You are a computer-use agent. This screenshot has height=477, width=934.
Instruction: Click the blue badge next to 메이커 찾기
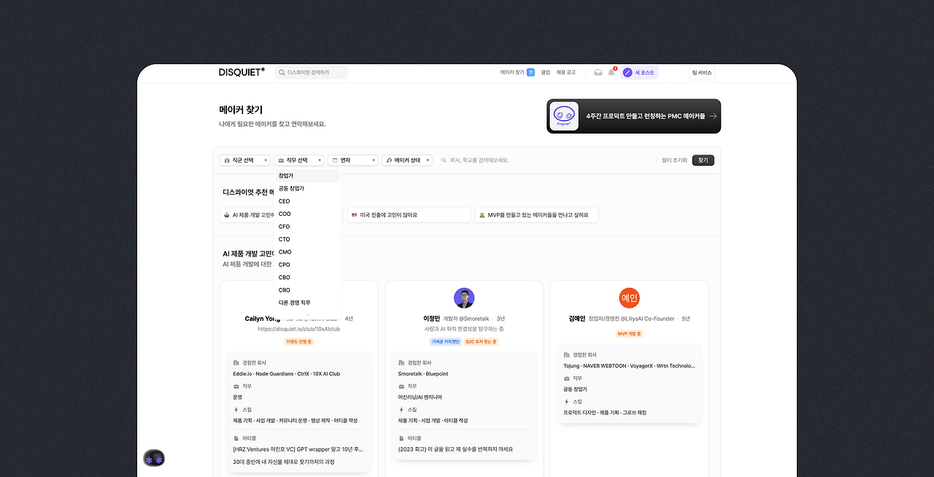(530, 72)
